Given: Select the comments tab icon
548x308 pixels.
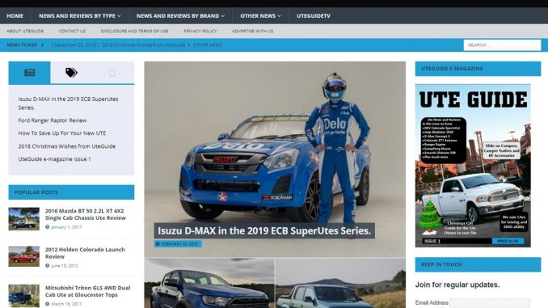Looking at the screenshot, I should (112, 73).
